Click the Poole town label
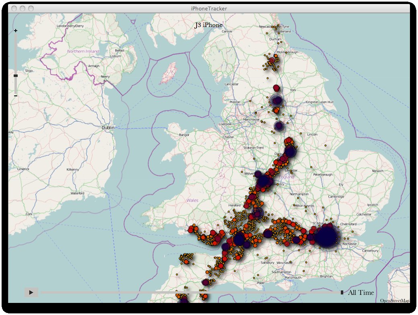This screenshot has width=418, height=315. click(x=261, y=283)
